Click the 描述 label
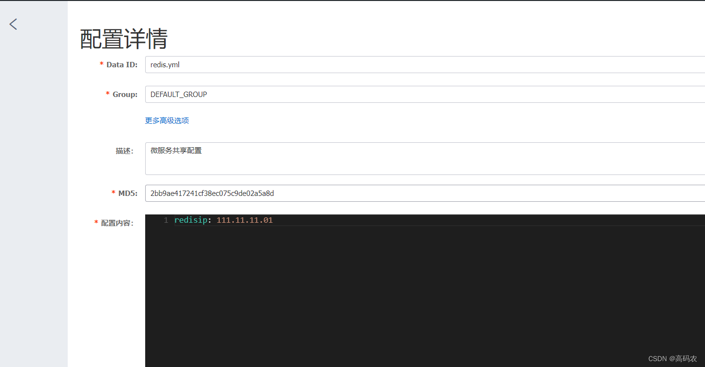The height and width of the screenshot is (367, 705). pyautogui.click(x=124, y=151)
